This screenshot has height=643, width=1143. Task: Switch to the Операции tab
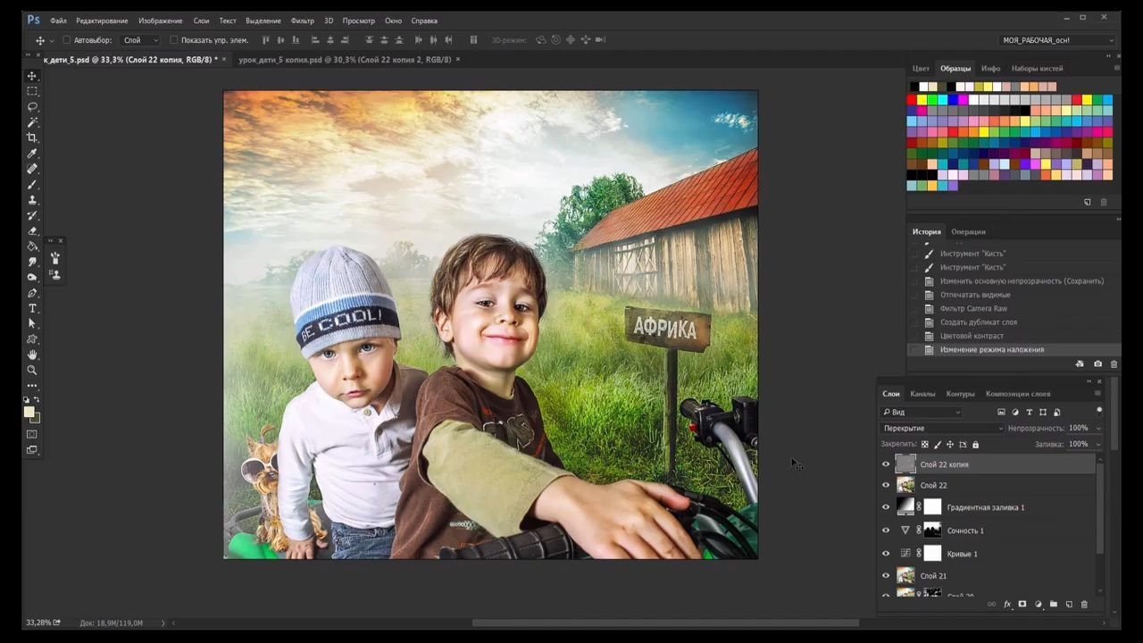click(968, 232)
